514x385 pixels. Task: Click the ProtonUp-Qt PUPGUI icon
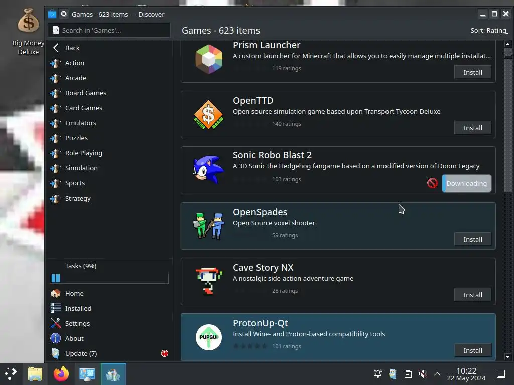(x=209, y=337)
